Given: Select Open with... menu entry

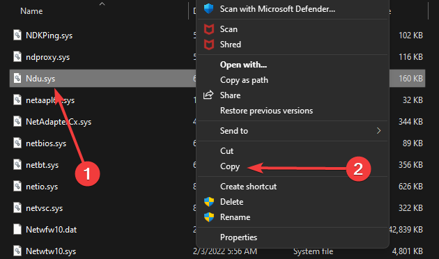Looking at the screenshot, I should (243, 65).
